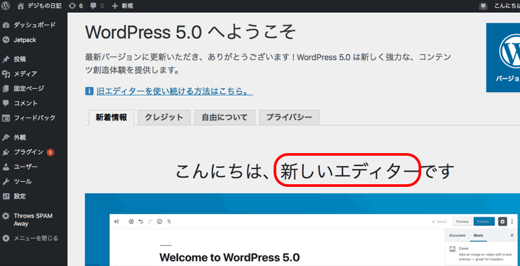The image size is (520, 266).
Task: Open the 外観 appearance menu
Action: point(20,138)
